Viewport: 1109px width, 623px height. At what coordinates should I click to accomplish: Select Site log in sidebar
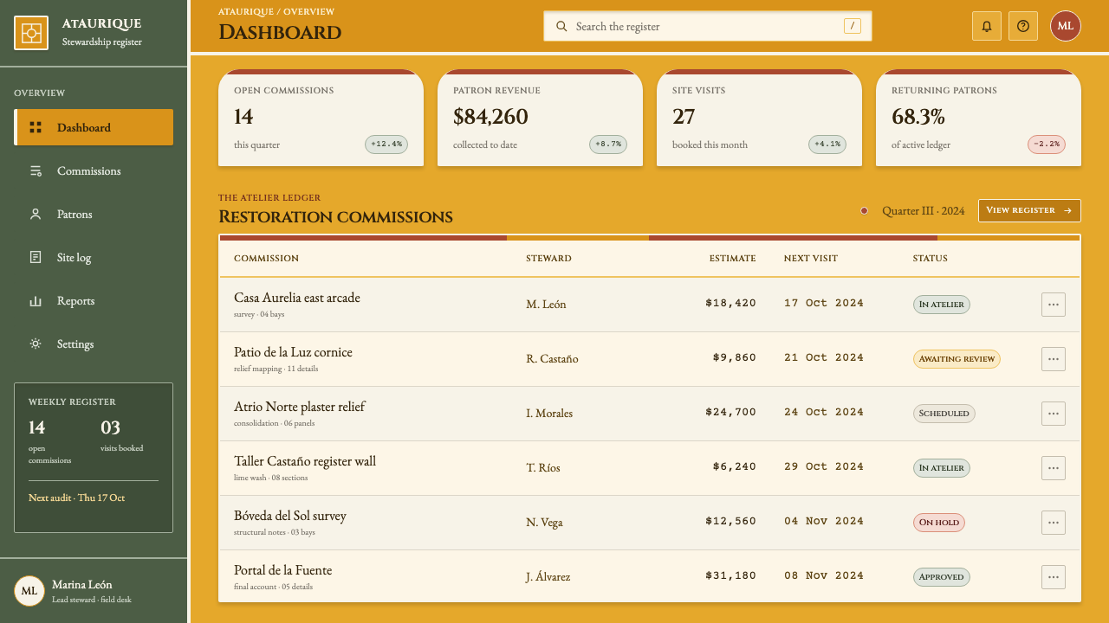pyautogui.click(x=94, y=257)
